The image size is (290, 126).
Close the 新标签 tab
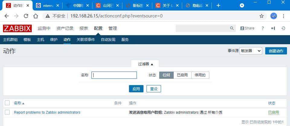tap(147, 5)
